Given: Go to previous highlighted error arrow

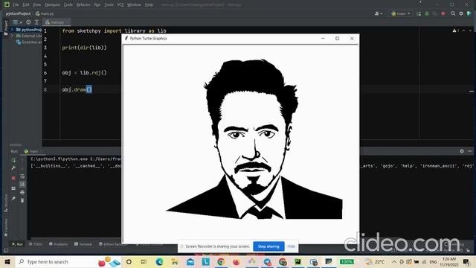Looking at the screenshot, I should coord(463,31).
